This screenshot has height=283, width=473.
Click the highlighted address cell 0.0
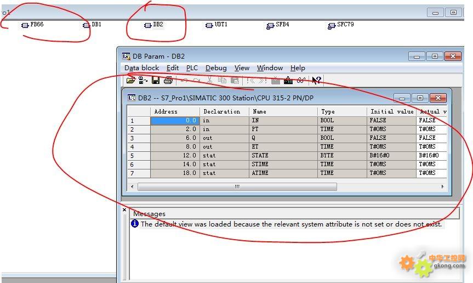[x=175, y=120]
